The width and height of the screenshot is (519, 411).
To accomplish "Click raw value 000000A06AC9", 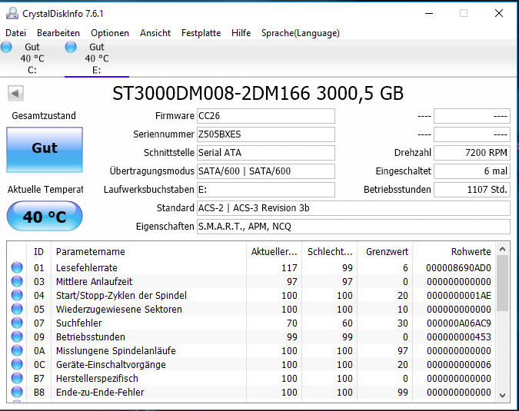I will 459,323.
